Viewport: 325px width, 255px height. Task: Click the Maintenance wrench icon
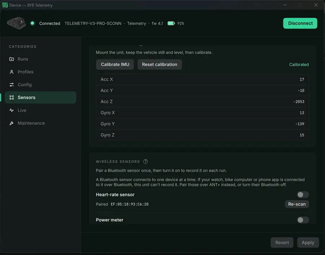point(12,123)
